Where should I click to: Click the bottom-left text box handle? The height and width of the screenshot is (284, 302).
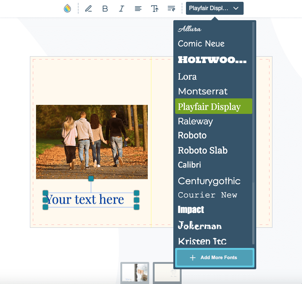(45, 207)
